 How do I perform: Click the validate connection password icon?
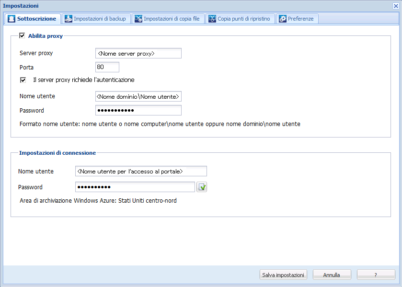click(202, 187)
